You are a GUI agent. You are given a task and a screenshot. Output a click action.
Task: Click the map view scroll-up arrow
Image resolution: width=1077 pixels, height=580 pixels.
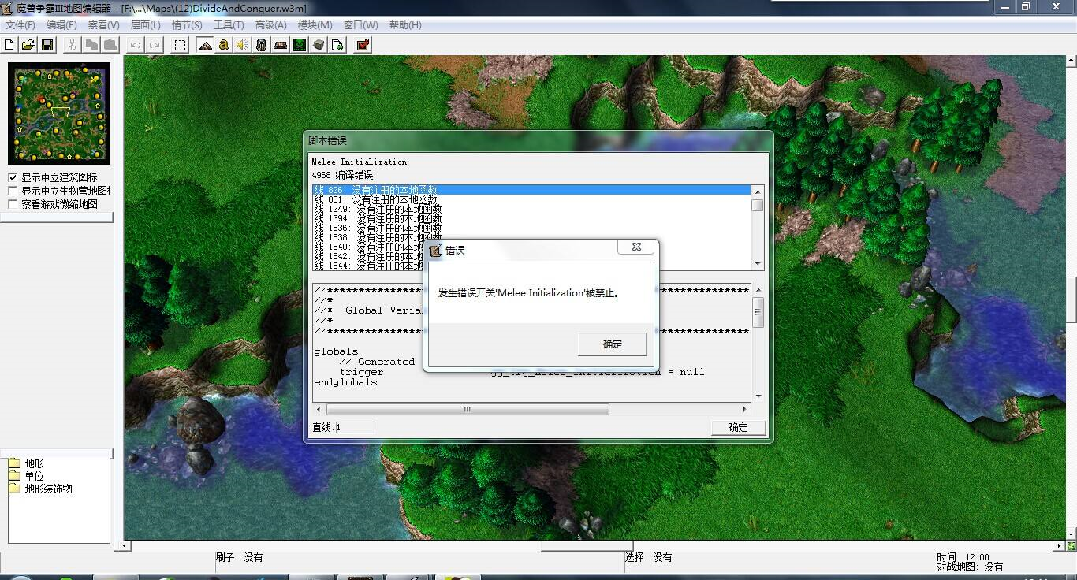1071,61
